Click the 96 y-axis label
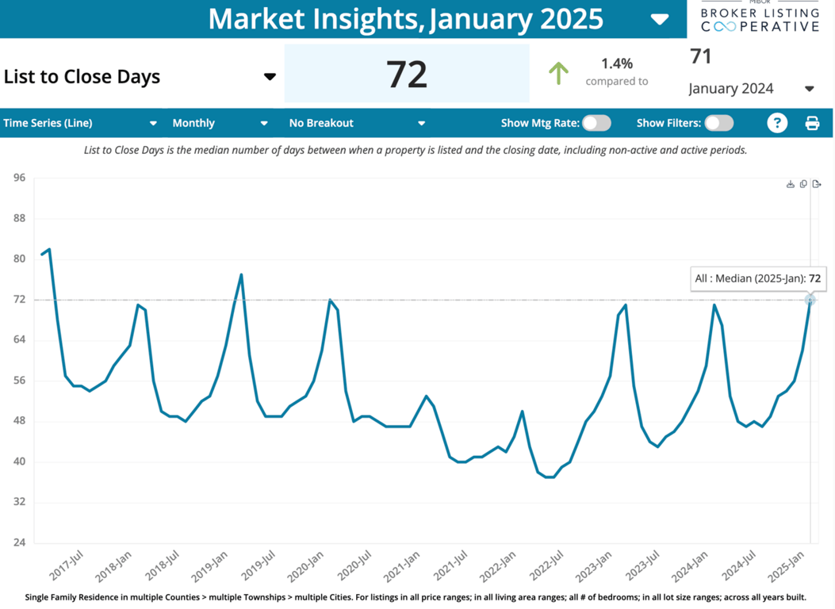 (20, 178)
